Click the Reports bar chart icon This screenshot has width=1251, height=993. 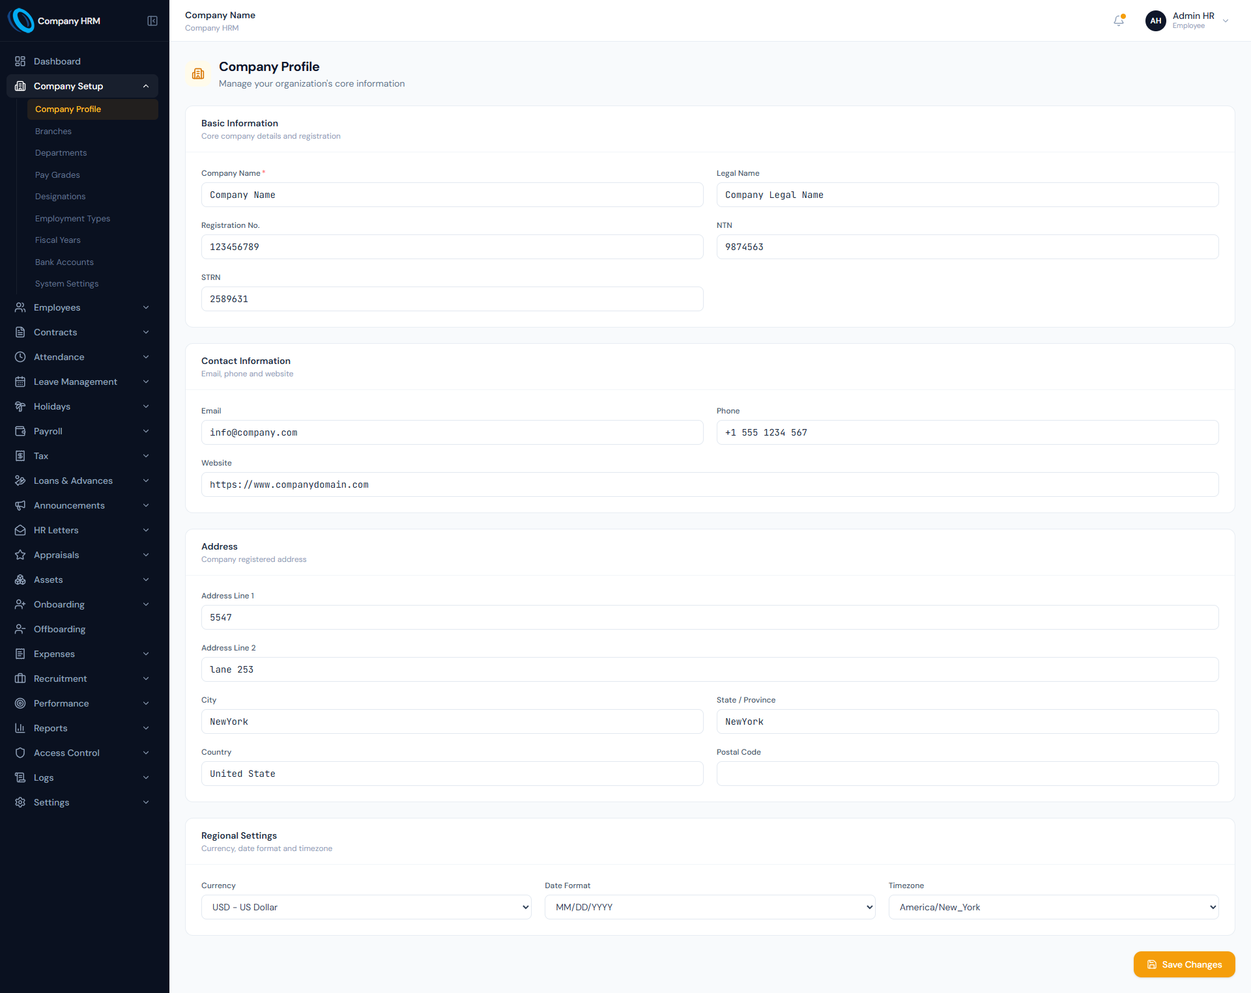click(x=20, y=728)
